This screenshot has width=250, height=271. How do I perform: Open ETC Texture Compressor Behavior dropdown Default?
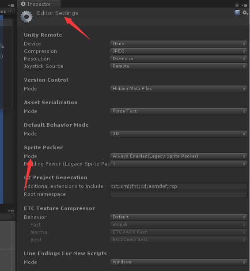(x=178, y=217)
